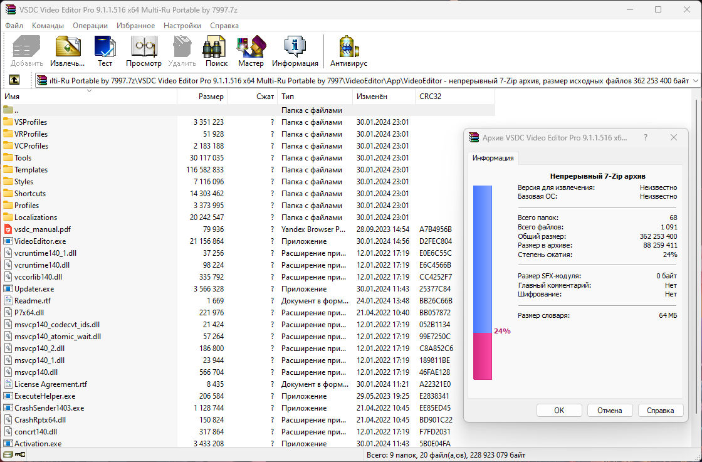Click the Extract (Извлечь) toolbar icon
Screen dimensions: 702x462
click(68, 46)
